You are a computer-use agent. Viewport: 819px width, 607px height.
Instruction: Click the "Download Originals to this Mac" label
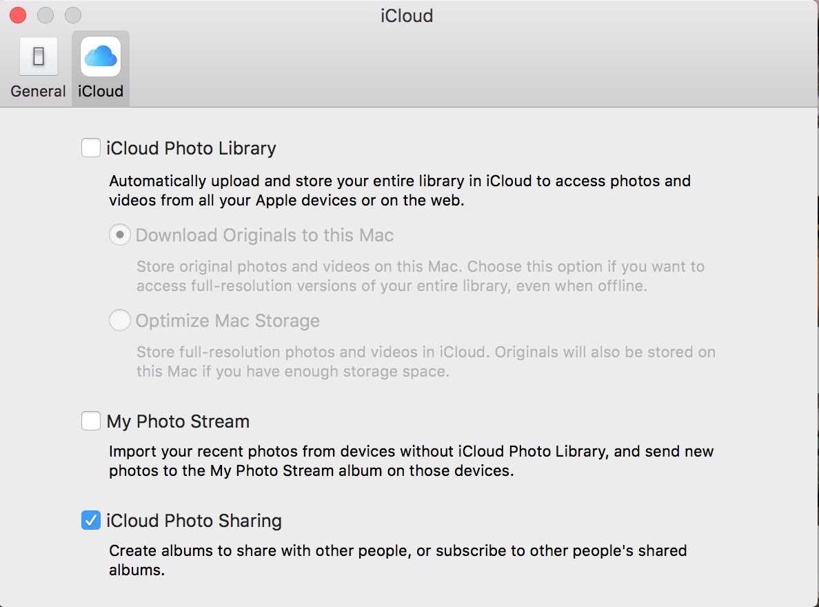[x=265, y=235]
